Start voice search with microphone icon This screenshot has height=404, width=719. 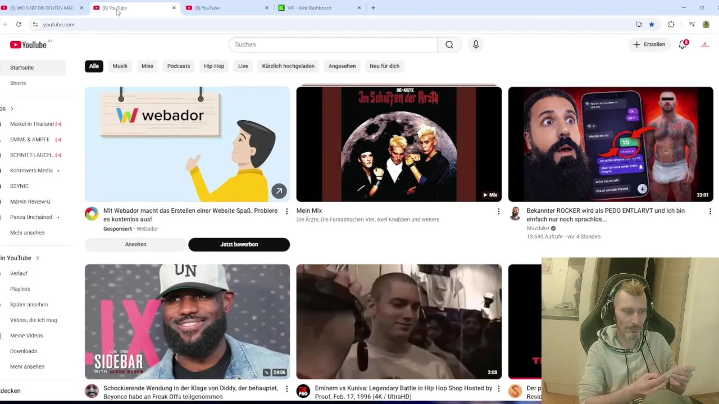tap(476, 45)
